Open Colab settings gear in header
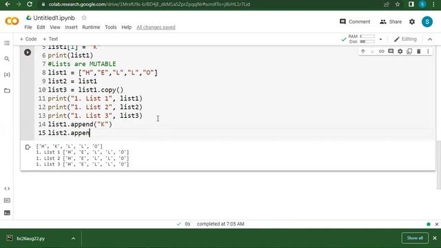 point(412,21)
